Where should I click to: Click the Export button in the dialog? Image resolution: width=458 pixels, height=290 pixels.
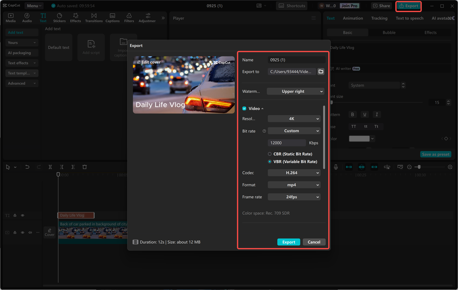(288, 242)
